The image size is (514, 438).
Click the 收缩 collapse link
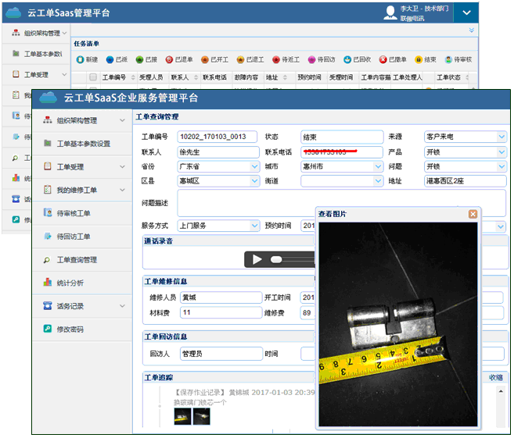(x=496, y=377)
